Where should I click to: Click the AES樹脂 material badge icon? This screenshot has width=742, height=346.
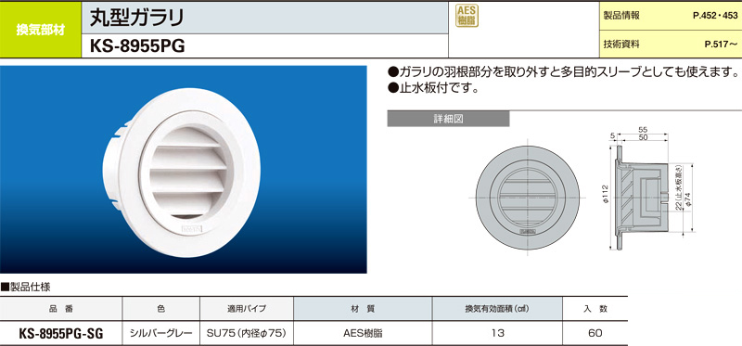pos(467,16)
